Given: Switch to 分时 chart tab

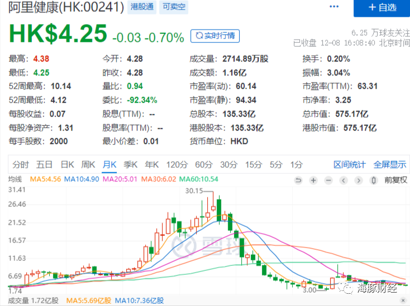Looking at the screenshot, I should click(21, 164).
